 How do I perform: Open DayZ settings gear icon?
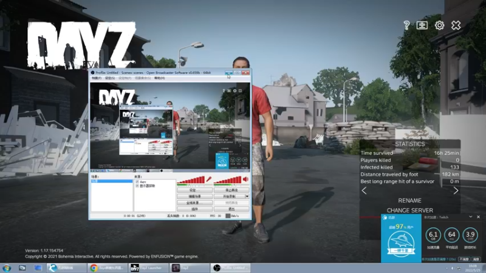coord(439,25)
